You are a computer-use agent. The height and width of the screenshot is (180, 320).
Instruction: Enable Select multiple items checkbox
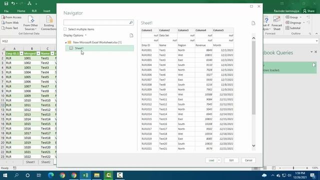tap(65, 29)
